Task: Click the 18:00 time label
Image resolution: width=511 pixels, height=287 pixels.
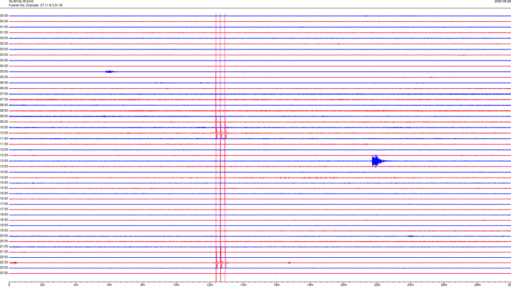Action: pyautogui.click(x=4, y=215)
